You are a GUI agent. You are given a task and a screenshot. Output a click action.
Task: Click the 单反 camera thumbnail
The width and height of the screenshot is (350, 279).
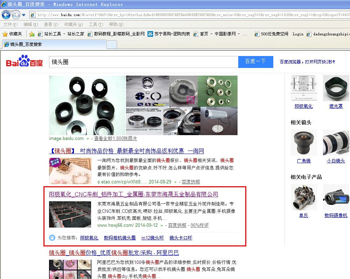click(x=303, y=197)
